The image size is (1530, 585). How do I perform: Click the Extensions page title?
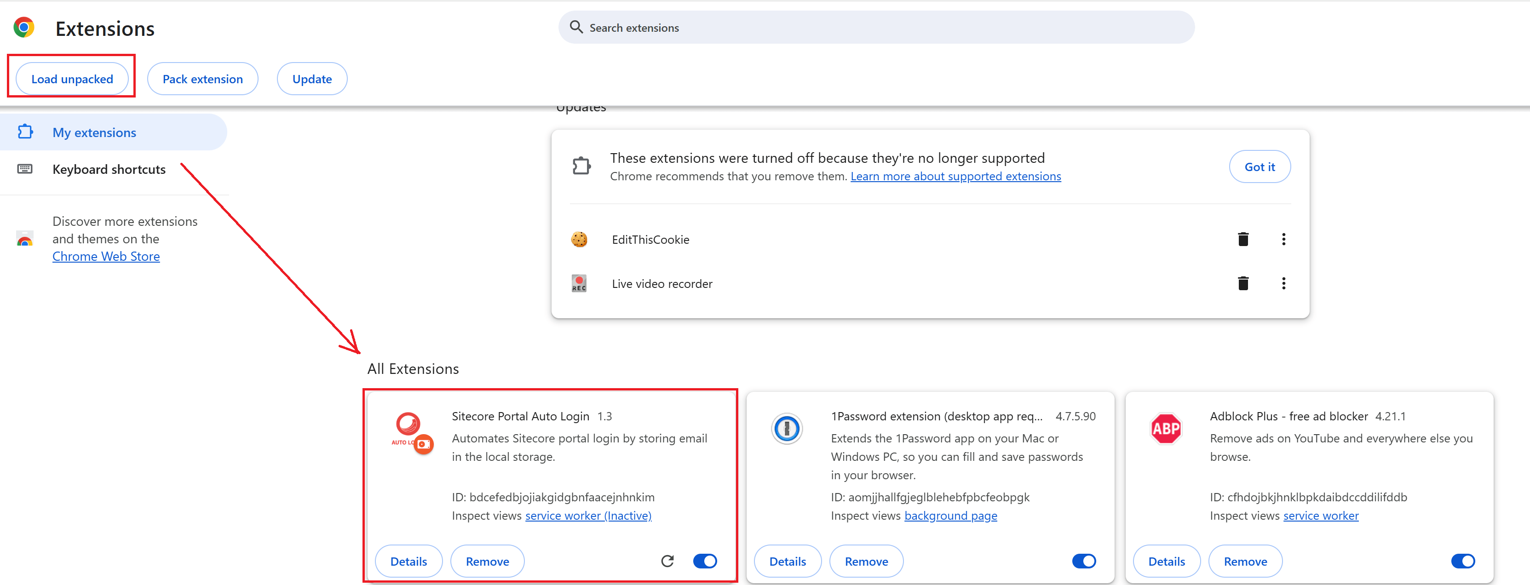click(104, 28)
